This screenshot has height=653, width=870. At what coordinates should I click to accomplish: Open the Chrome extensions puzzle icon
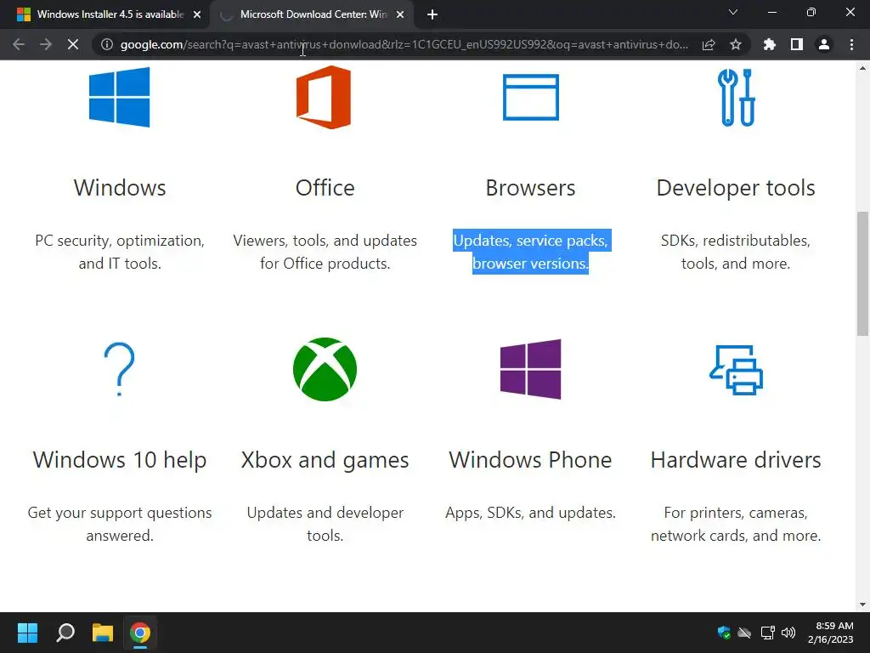tap(769, 44)
